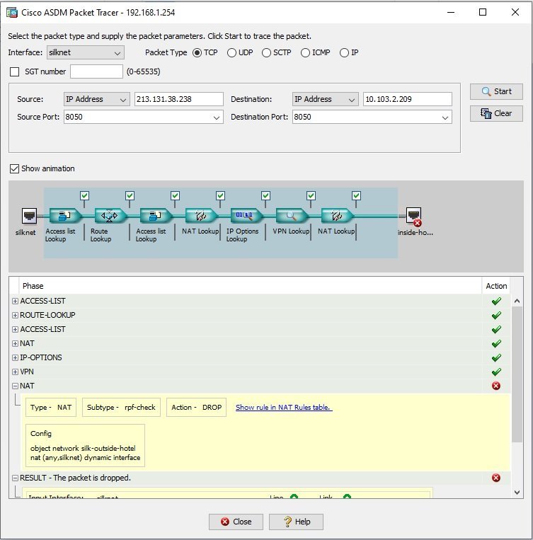This screenshot has width=533, height=540.
Task: Toggle the Show animation checkbox
Action: [14, 168]
